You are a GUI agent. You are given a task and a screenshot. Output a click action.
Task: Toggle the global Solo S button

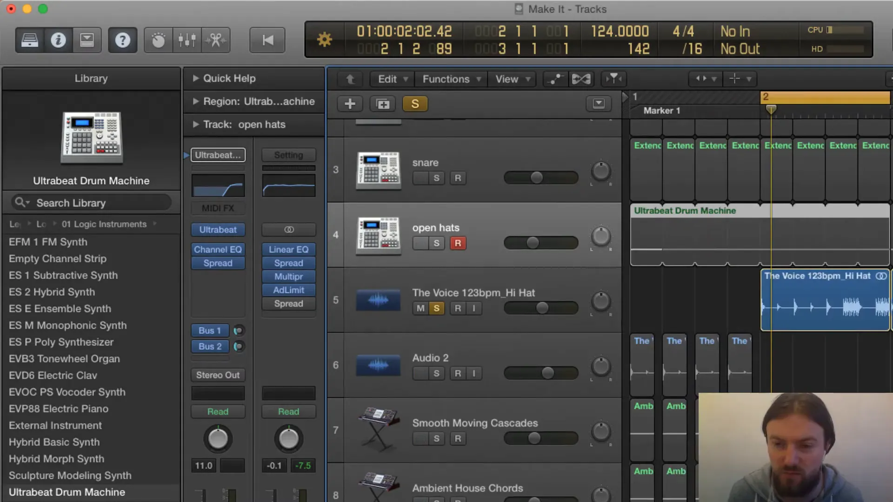click(415, 104)
